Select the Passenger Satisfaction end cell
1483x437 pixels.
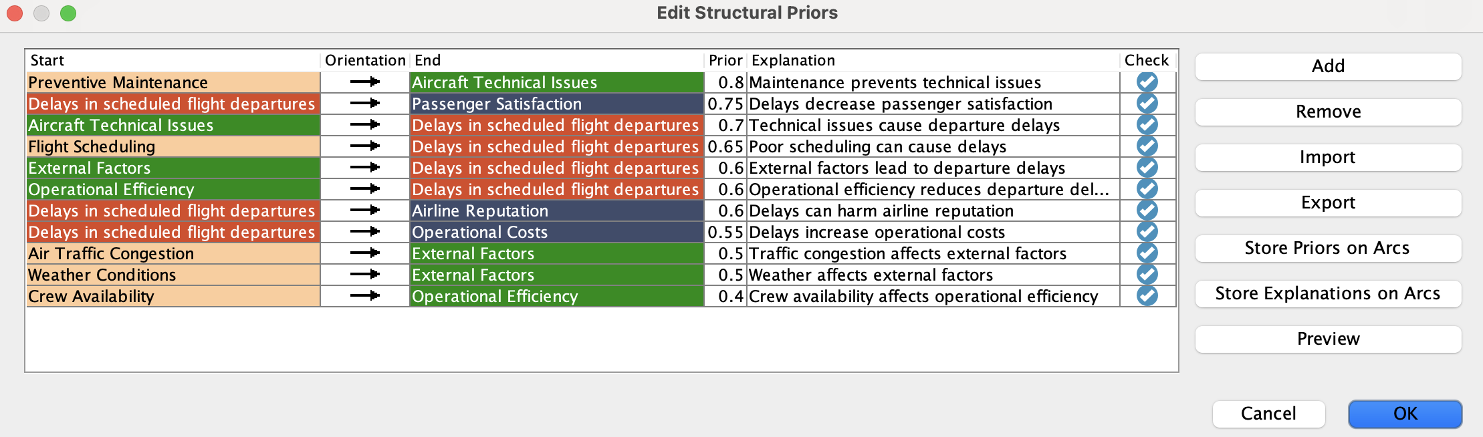[556, 104]
